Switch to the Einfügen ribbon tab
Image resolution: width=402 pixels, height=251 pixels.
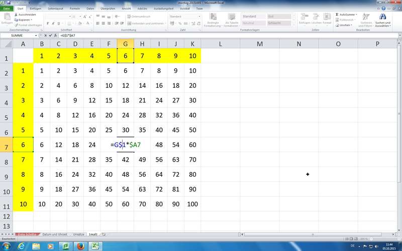[x=35, y=9]
